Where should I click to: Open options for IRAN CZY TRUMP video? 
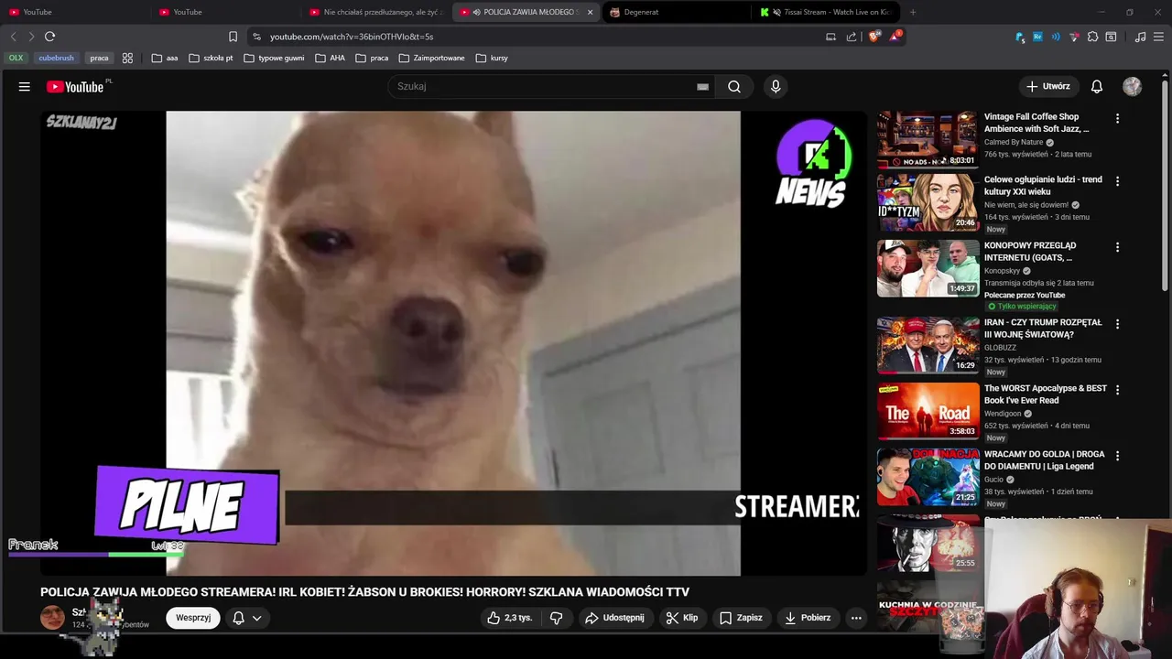(x=1117, y=324)
